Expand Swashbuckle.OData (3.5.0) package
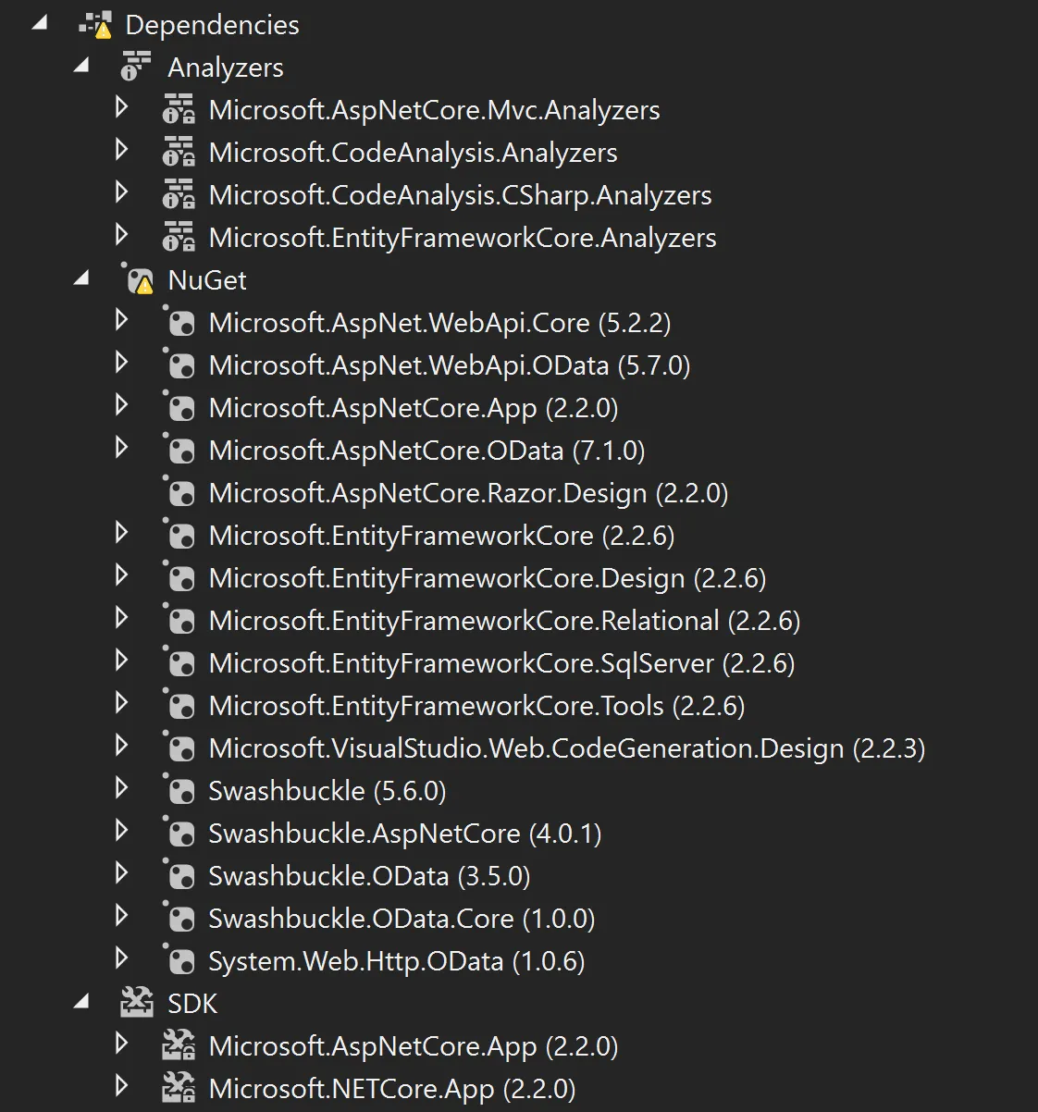The image size is (1038, 1112). [x=121, y=873]
